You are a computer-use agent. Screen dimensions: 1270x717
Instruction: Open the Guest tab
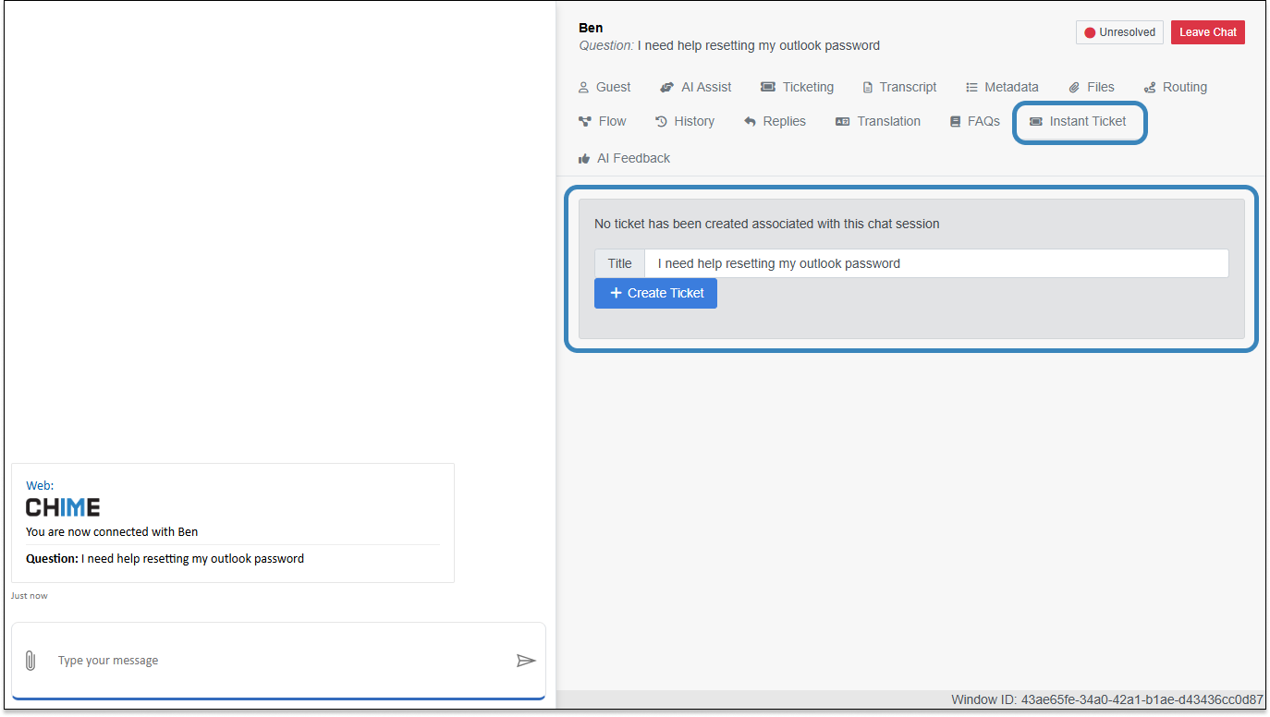click(604, 87)
